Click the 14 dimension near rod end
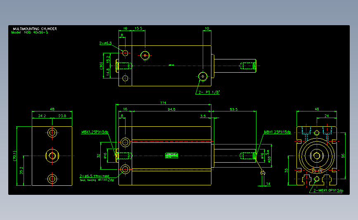The width and height of the screenshot is (358, 220). coord(268,184)
